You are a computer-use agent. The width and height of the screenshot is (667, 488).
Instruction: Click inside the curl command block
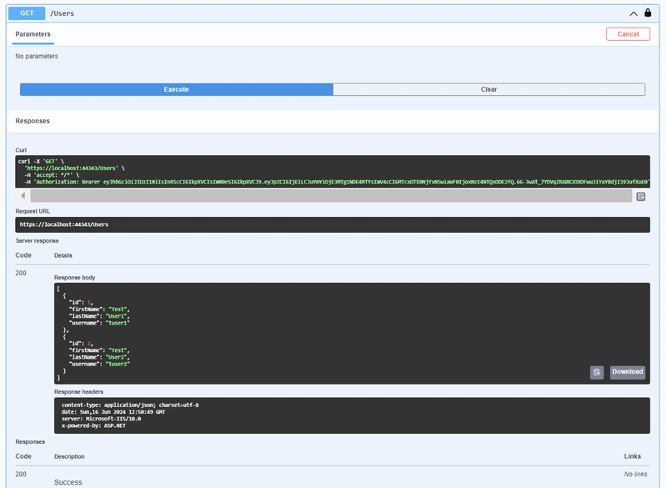(x=332, y=171)
